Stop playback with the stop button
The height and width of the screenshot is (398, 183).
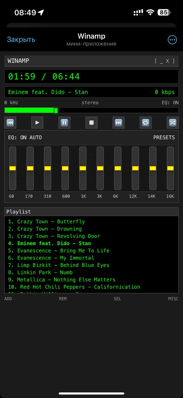91,122
